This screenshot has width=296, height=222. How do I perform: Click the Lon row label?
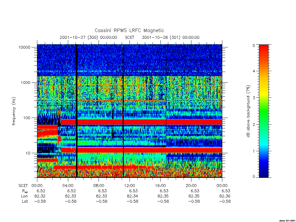[24, 196]
